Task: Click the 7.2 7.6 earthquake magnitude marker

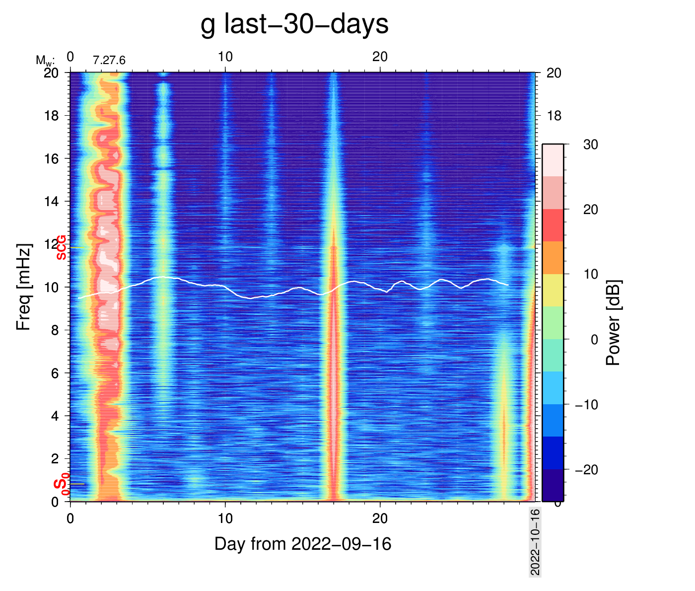Action: pyautogui.click(x=109, y=61)
